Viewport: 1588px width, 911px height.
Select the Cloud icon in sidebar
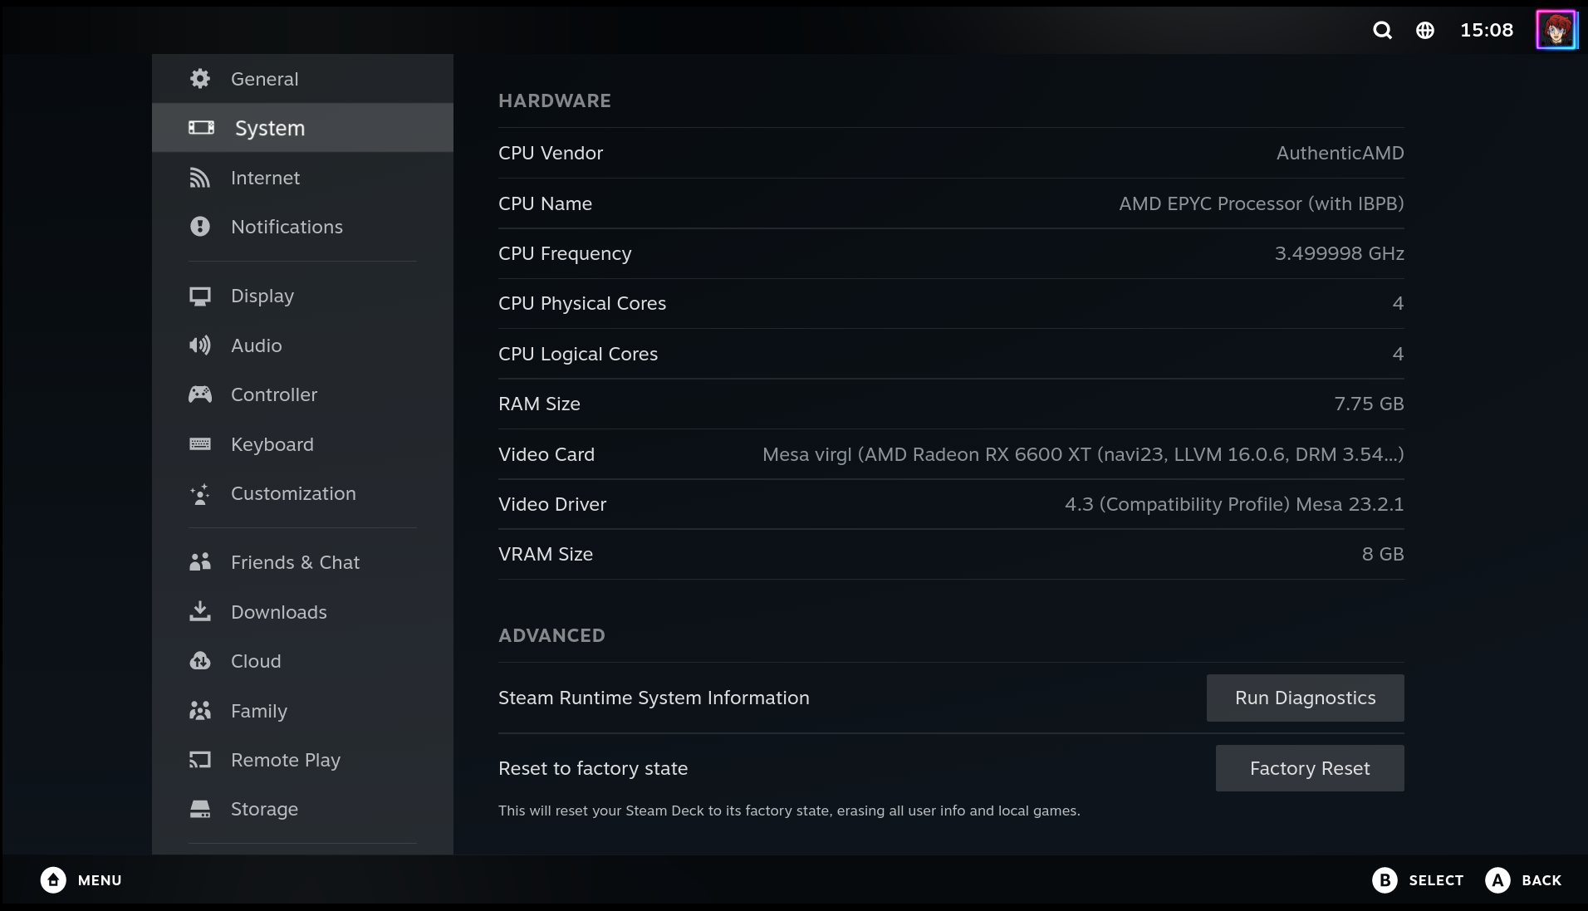point(200,661)
